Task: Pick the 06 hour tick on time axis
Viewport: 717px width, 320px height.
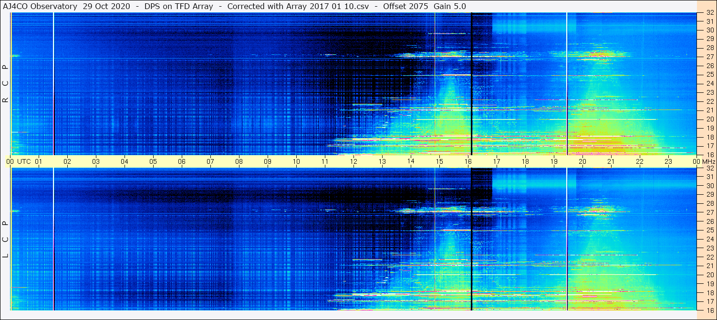Action: pyautogui.click(x=182, y=161)
